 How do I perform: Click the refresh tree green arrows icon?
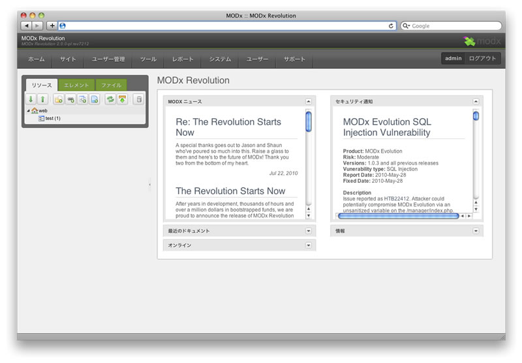110,99
